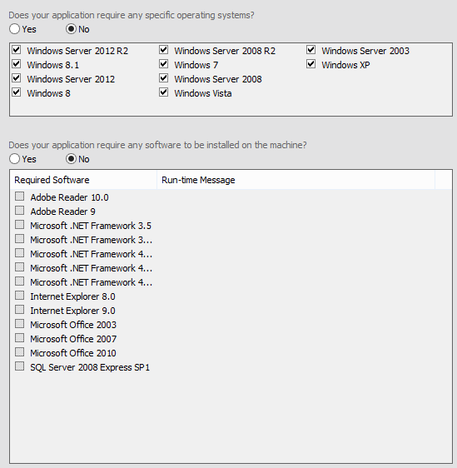Select No for specific operating systems

pyautogui.click(x=71, y=29)
